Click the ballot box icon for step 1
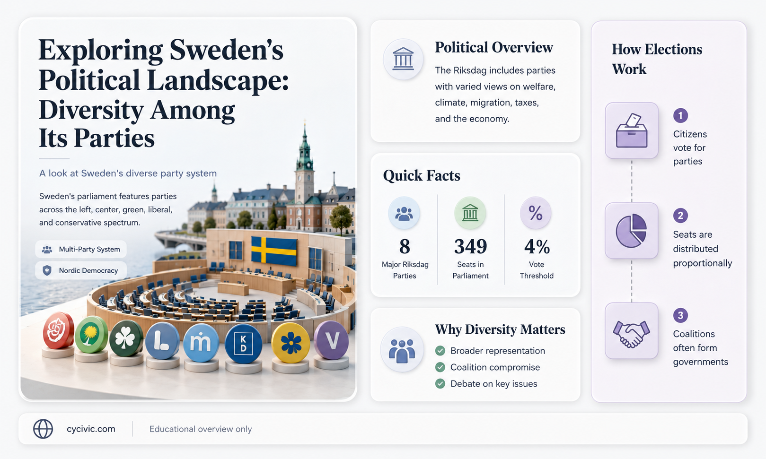Screen dimensions: 766x459 click(x=632, y=131)
